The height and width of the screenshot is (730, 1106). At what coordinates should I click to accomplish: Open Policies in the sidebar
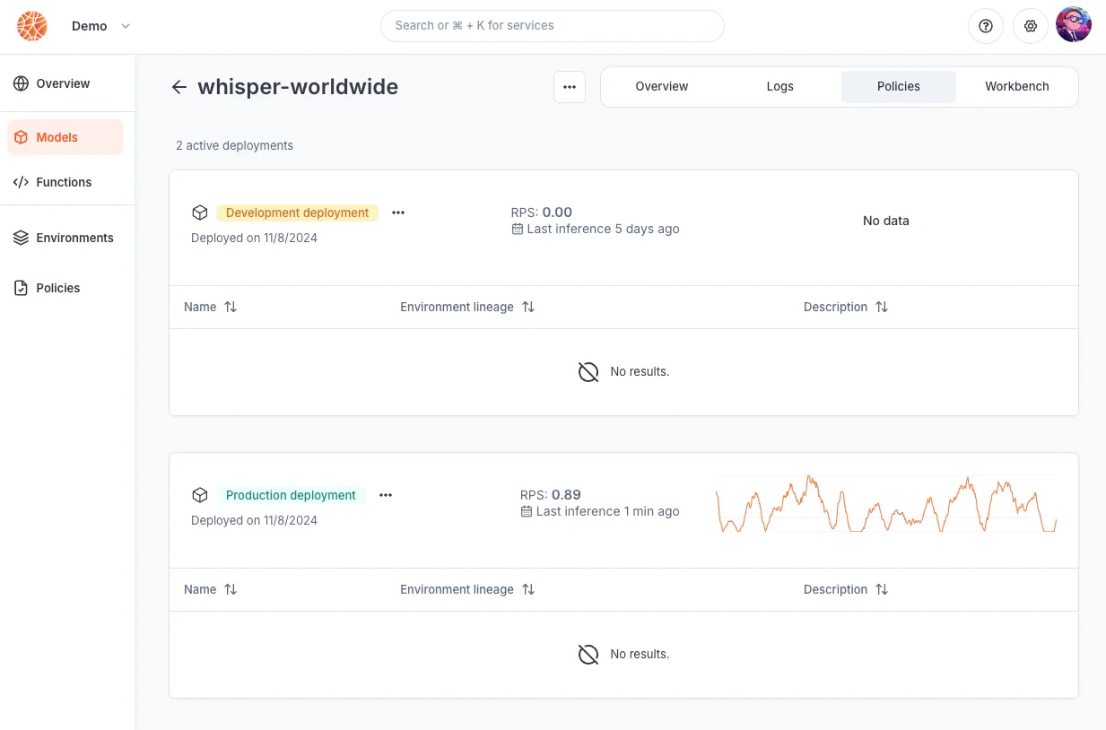(x=65, y=288)
